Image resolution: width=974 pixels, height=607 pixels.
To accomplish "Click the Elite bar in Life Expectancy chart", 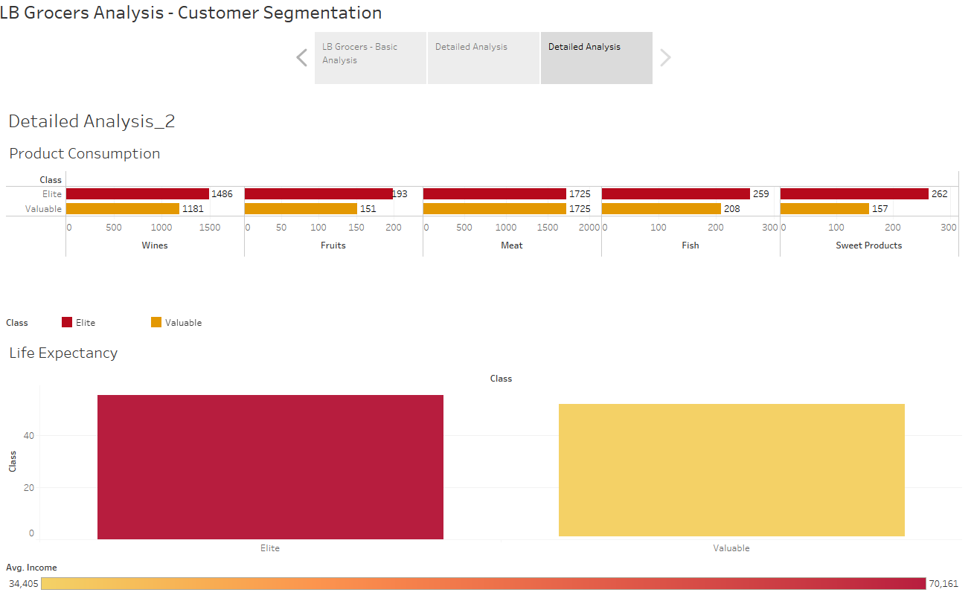I will tap(269, 467).
